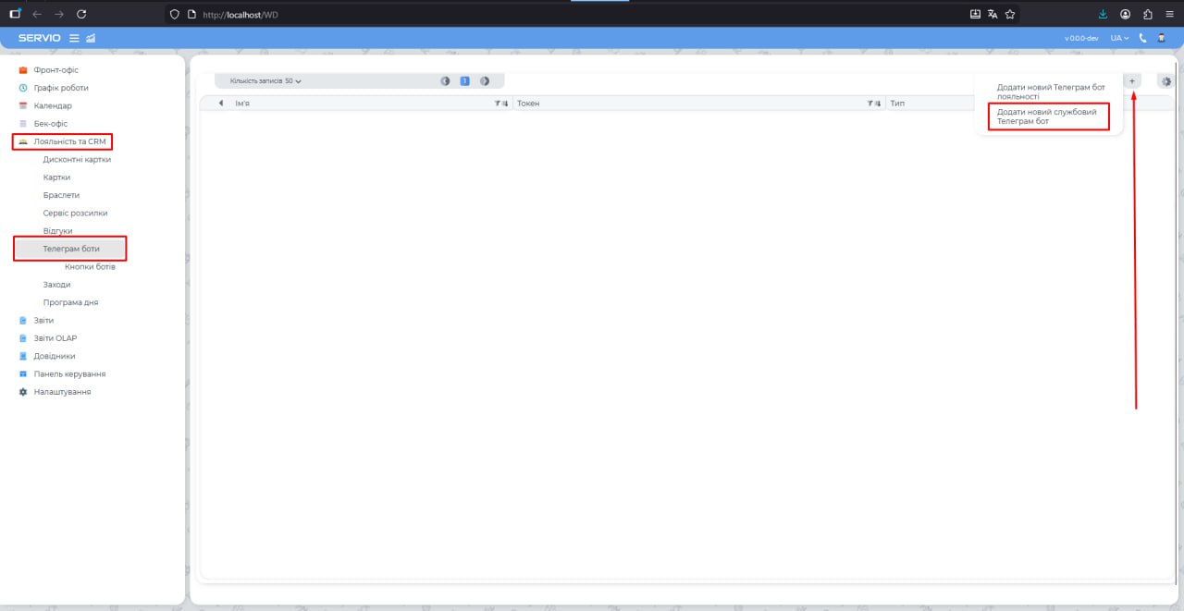The height and width of the screenshot is (611, 1184).
Task: Select Додати новий службовий Телеграм бот
Action: click(1047, 116)
